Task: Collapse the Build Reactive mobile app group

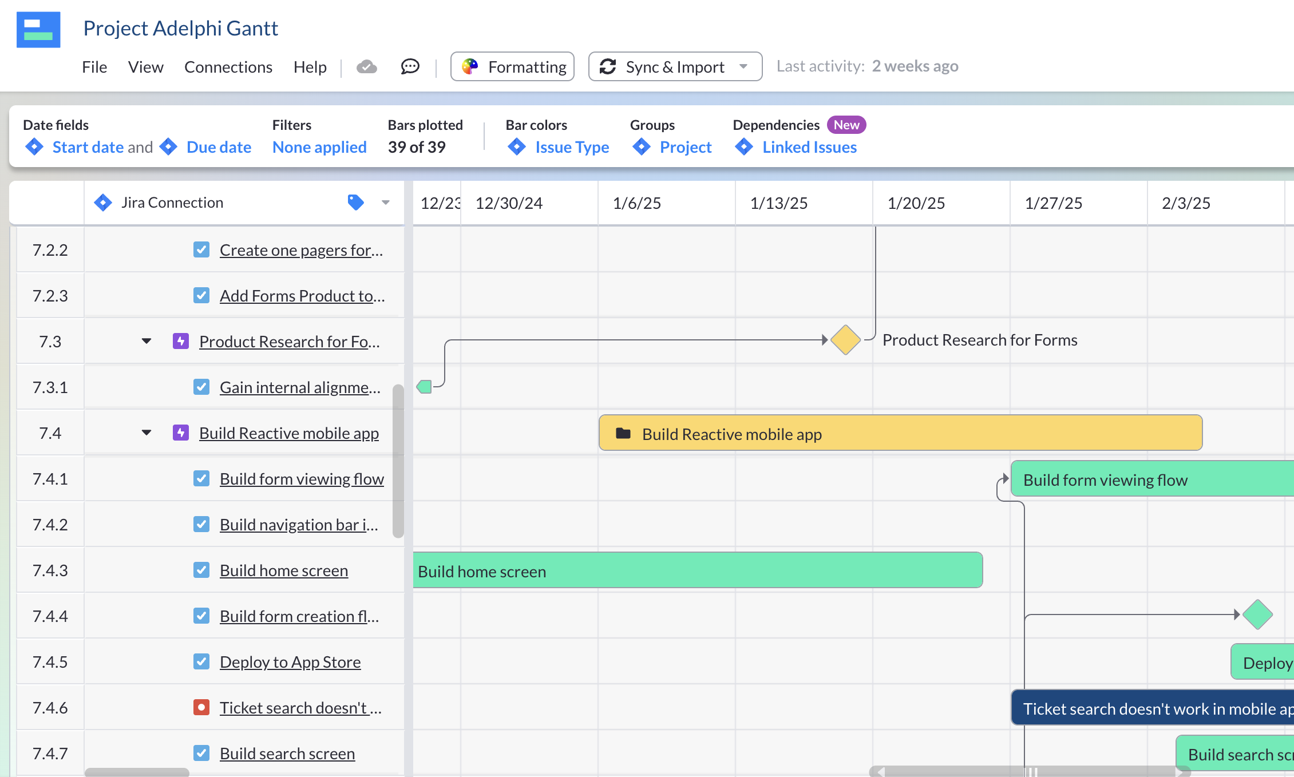Action: [x=147, y=433]
